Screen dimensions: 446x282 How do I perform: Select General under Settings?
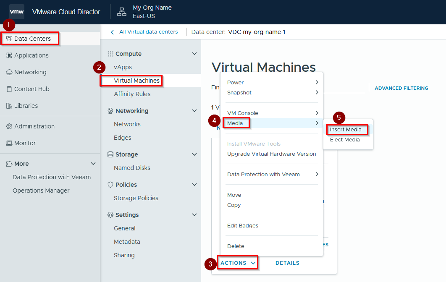[x=125, y=228]
